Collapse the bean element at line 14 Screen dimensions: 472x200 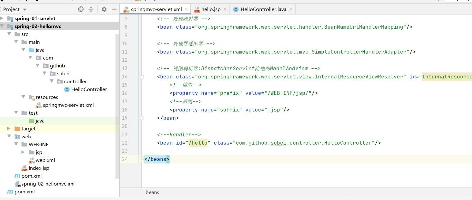click(x=142, y=77)
